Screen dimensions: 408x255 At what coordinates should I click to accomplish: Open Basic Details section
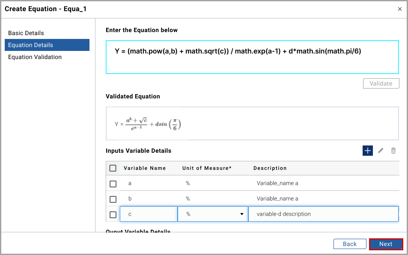(26, 33)
